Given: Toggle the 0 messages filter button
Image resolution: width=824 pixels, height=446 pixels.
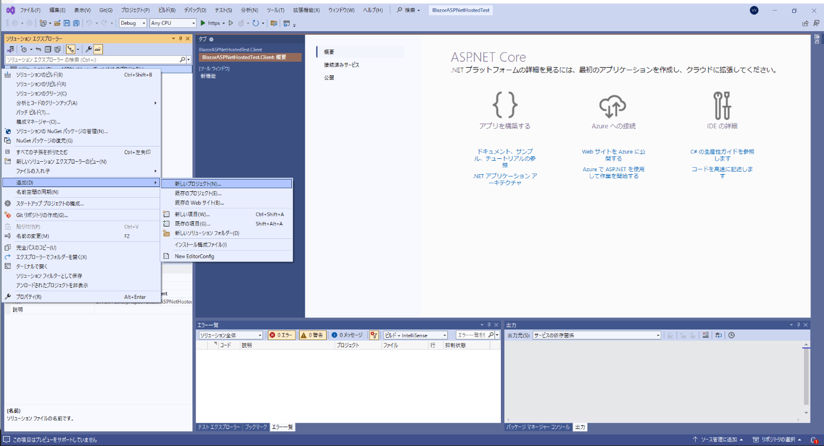Looking at the screenshot, I should click(x=347, y=335).
